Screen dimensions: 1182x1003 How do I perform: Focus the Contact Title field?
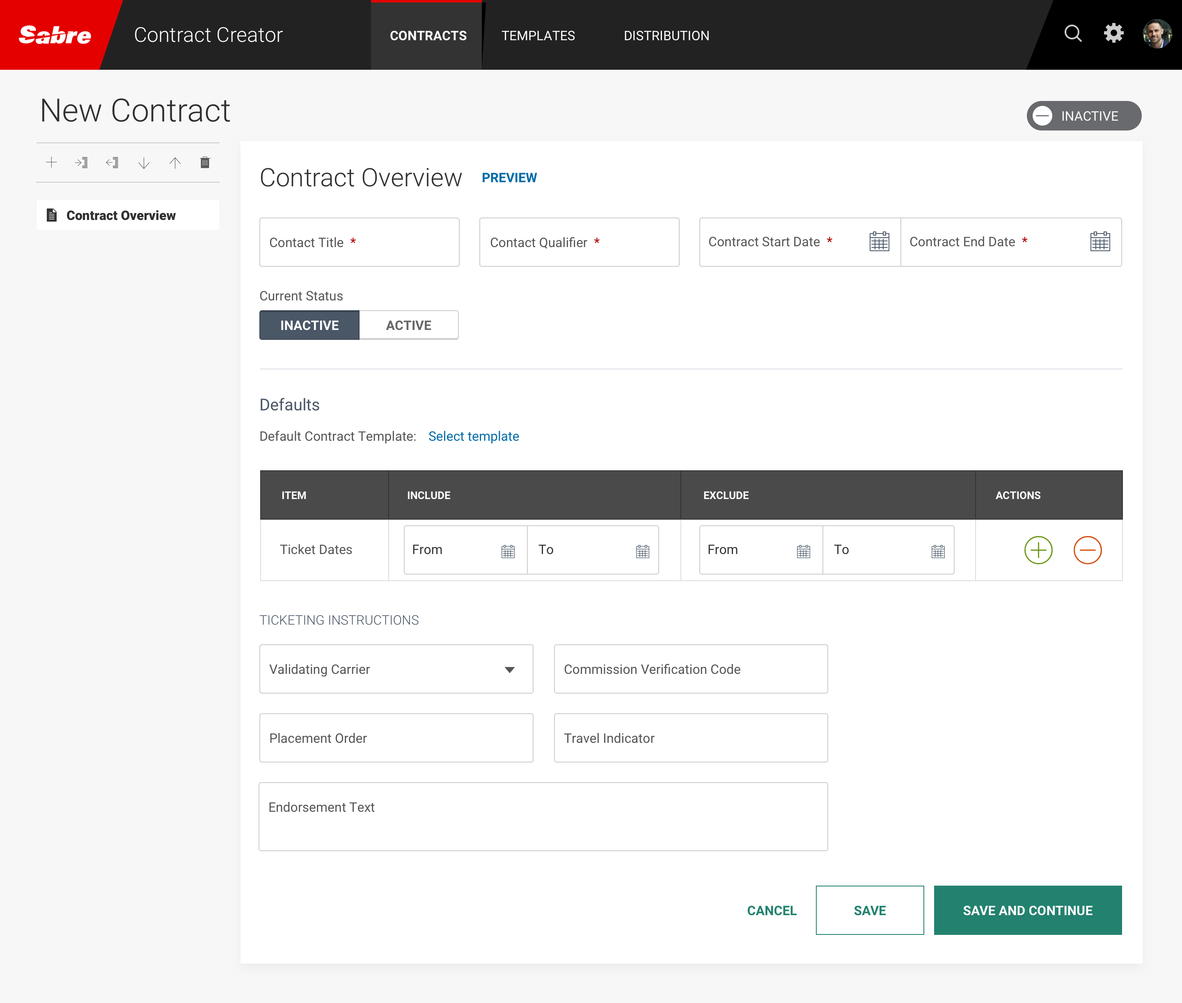(x=359, y=242)
